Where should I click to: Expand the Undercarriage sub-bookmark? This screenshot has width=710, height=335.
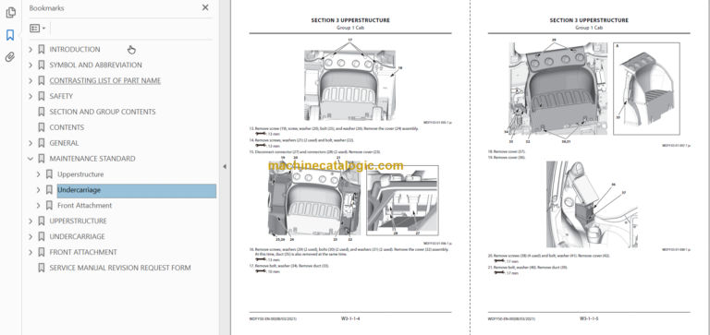39,190
